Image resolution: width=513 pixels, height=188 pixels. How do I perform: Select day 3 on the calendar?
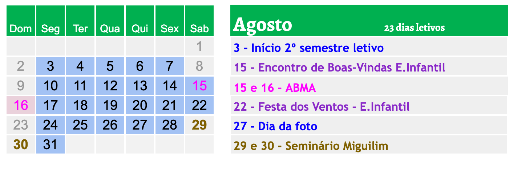point(51,66)
